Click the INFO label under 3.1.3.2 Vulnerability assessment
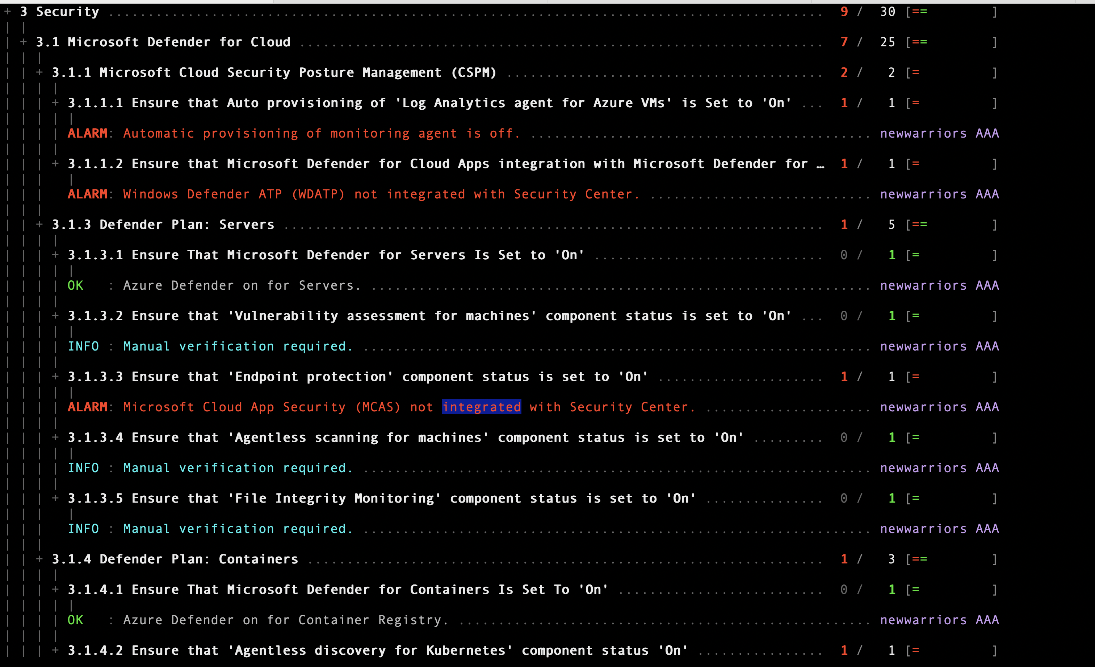Image resolution: width=1095 pixels, height=667 pixels. click(x=83, y=346)
